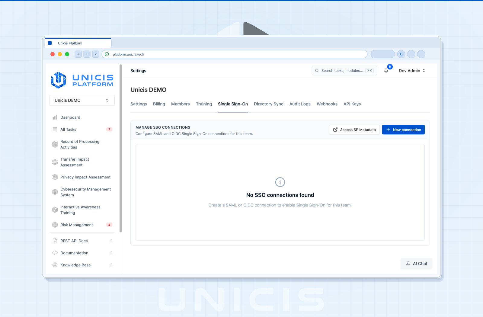Open Documentation external link icon

coord(110,253)
